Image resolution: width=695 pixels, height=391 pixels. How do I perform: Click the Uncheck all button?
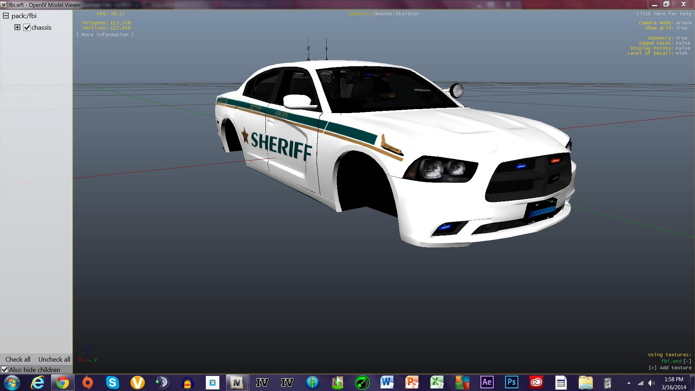(54, 359)
